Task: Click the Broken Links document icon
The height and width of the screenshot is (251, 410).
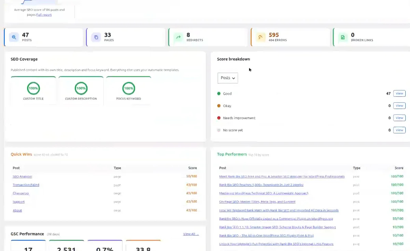Action: pyautogui.click(x=343, y=37)
